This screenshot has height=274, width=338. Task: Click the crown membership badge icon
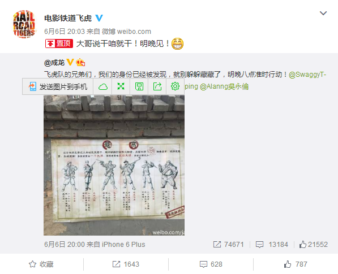click(80, 62)
